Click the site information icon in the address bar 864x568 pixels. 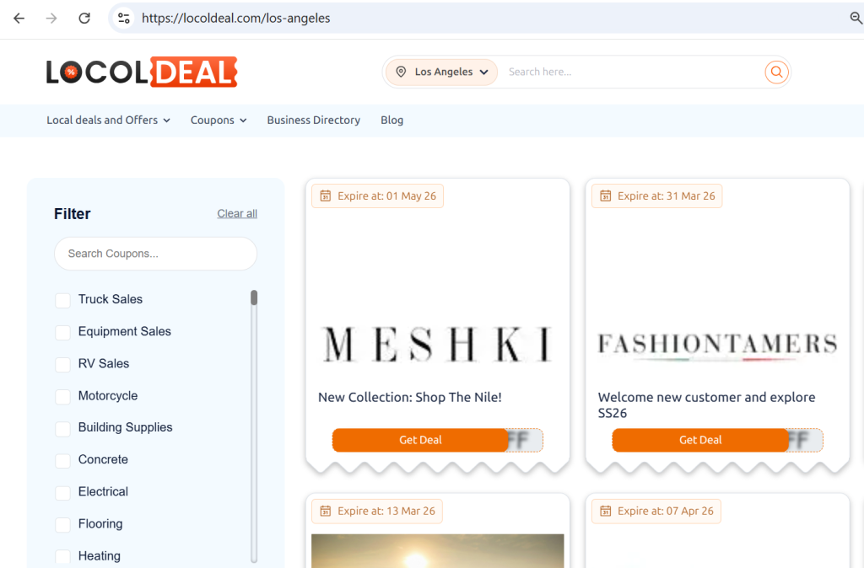pos(123,17)
